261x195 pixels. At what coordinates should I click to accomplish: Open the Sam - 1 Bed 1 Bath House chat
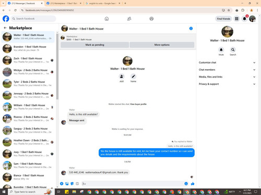click(28, 165)
